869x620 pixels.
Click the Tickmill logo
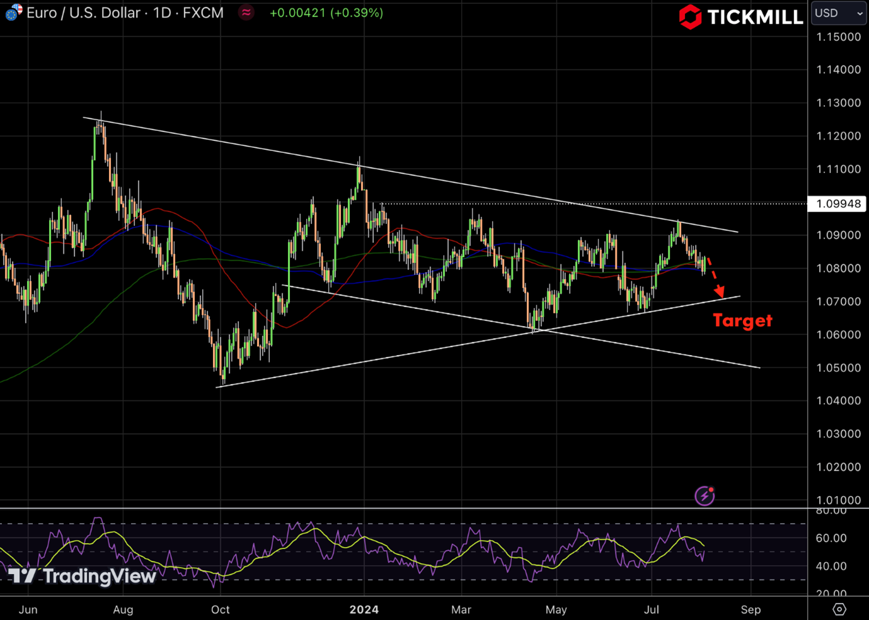(741, 16)
